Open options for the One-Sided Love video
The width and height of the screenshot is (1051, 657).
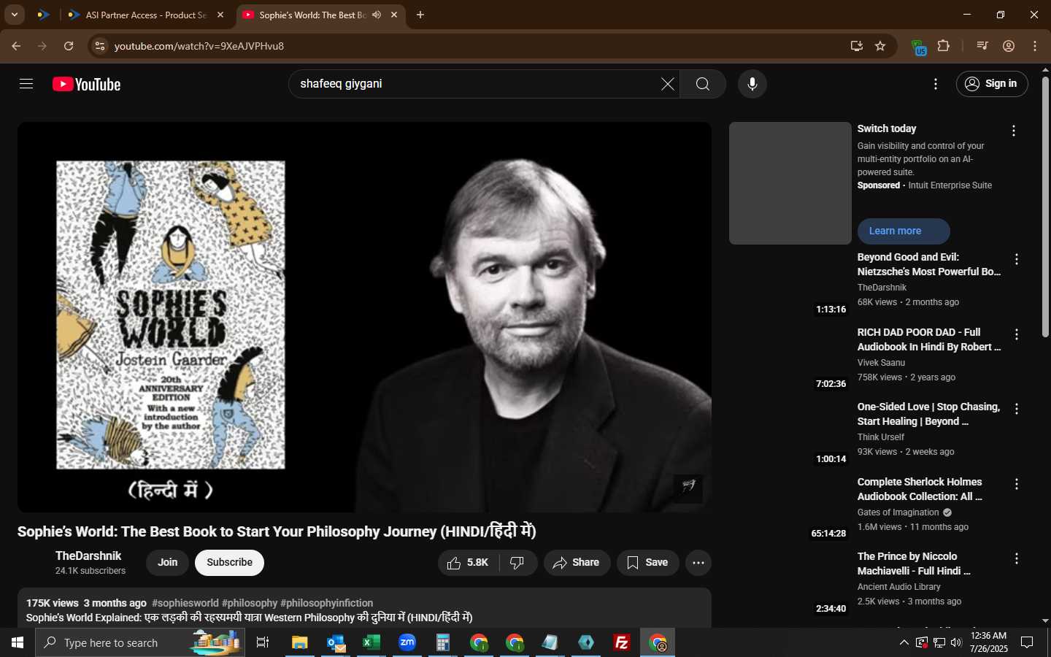(1016, 409)
